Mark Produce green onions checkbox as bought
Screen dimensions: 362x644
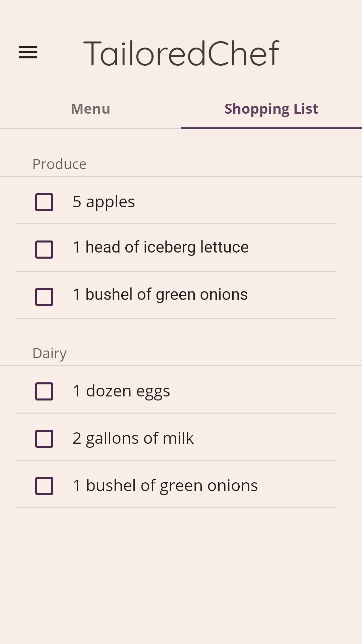[44, 297]
